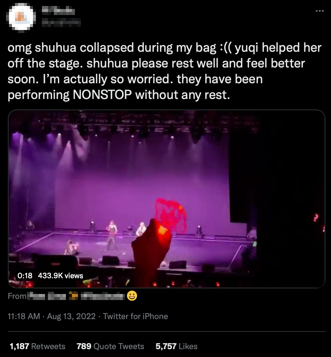This screenshot has width=331, height=357.
Task: Open the three-dot more options menu
Action: (x=319, y=11)
